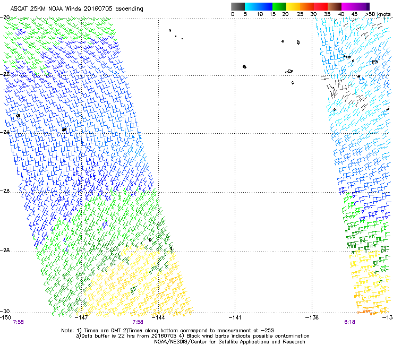This screenshot has width=393, height=345.
Task: Click the note line starting 'Note: 1) Times are GMT'
Action: [168, 331]
